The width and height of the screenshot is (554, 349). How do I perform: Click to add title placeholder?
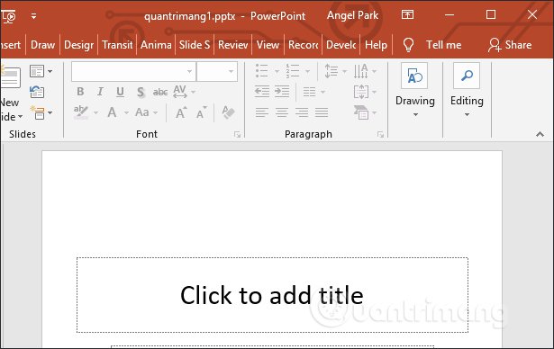(272, 295)
